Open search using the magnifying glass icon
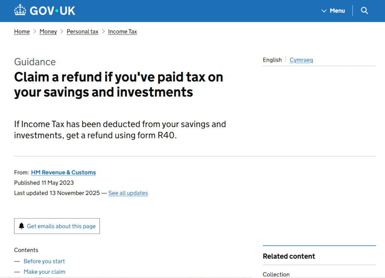Image resolution: width=385 pixels, height=278 pixels. pos(364,11)
